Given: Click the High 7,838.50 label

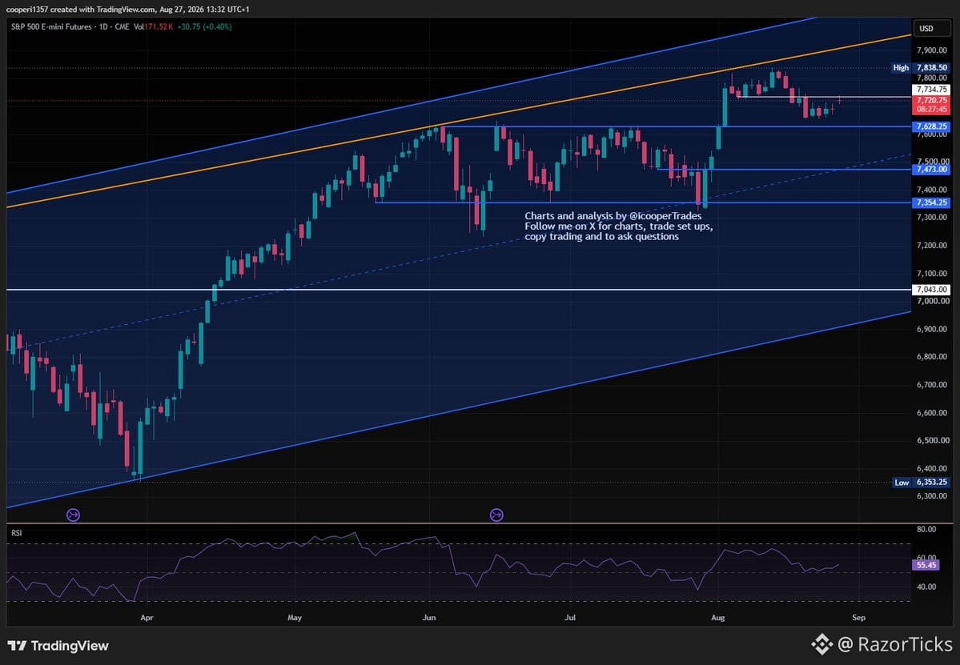Looking at the screenshot, I should point(920,68).
